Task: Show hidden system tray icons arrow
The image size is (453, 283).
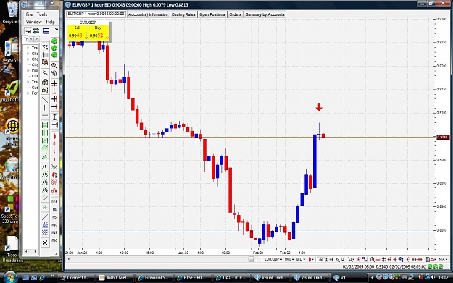Action: (x=373, y=277)
